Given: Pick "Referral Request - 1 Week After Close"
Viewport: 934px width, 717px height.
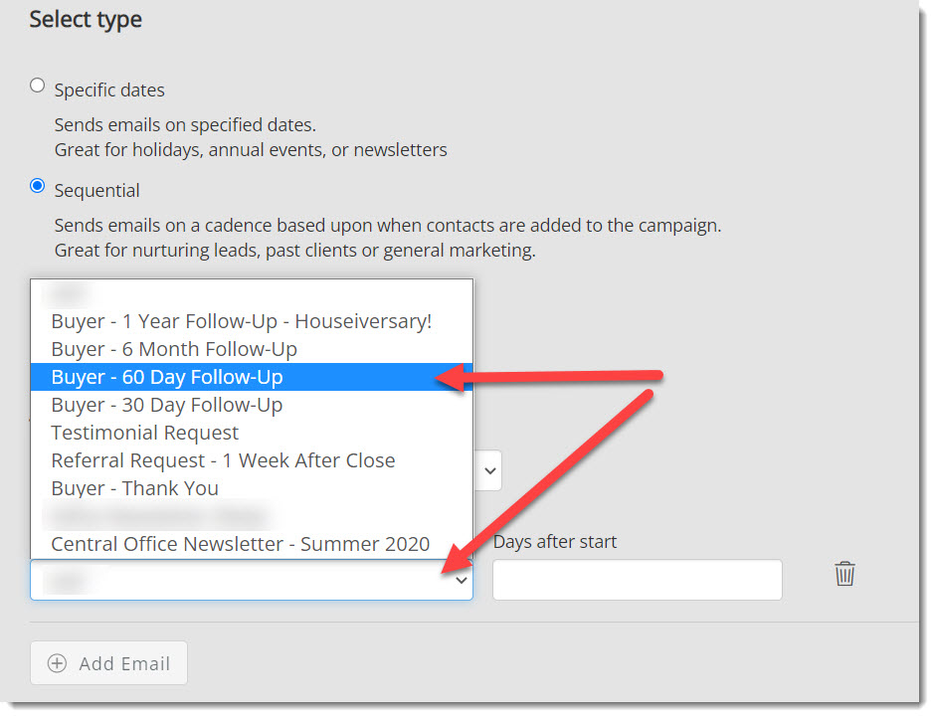Looking at the screenshot, I should pyautogui.click(x=223, y=460).
